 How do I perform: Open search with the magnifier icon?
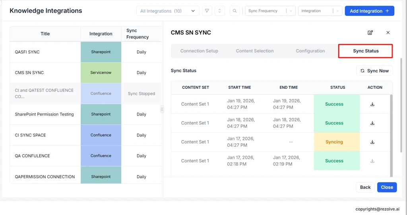click(x=235, y=11)
